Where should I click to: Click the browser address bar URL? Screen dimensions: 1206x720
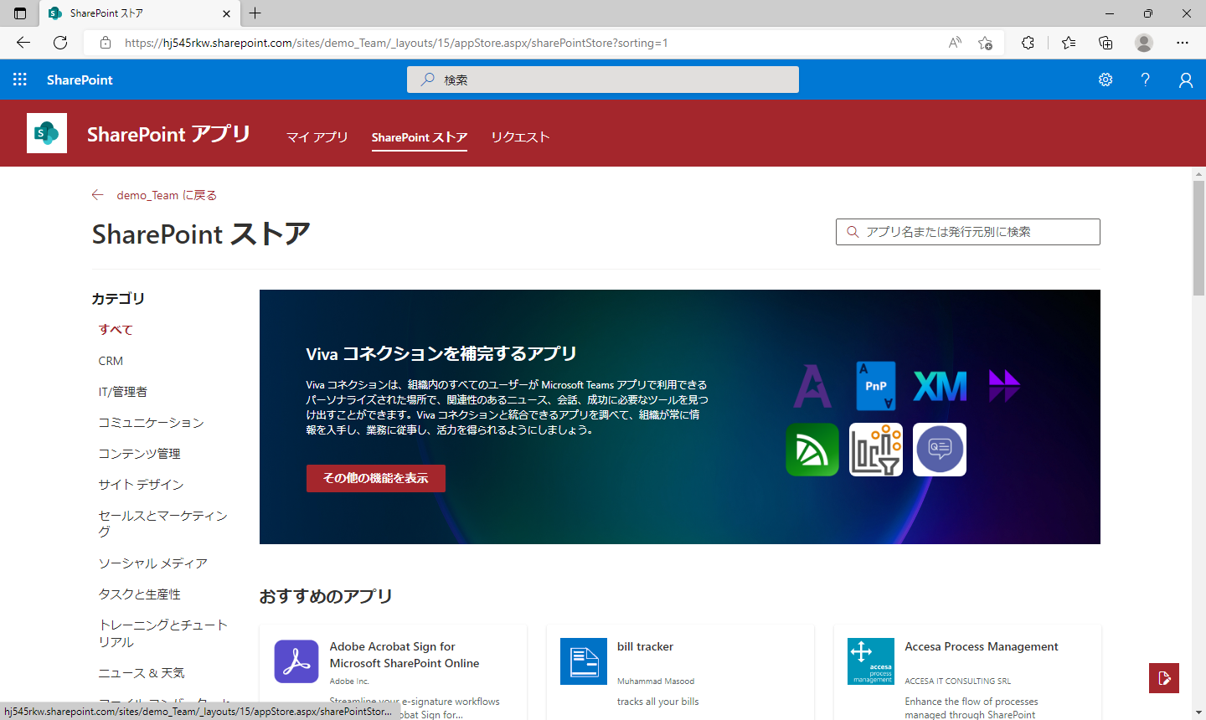click(x=396, y=43)
